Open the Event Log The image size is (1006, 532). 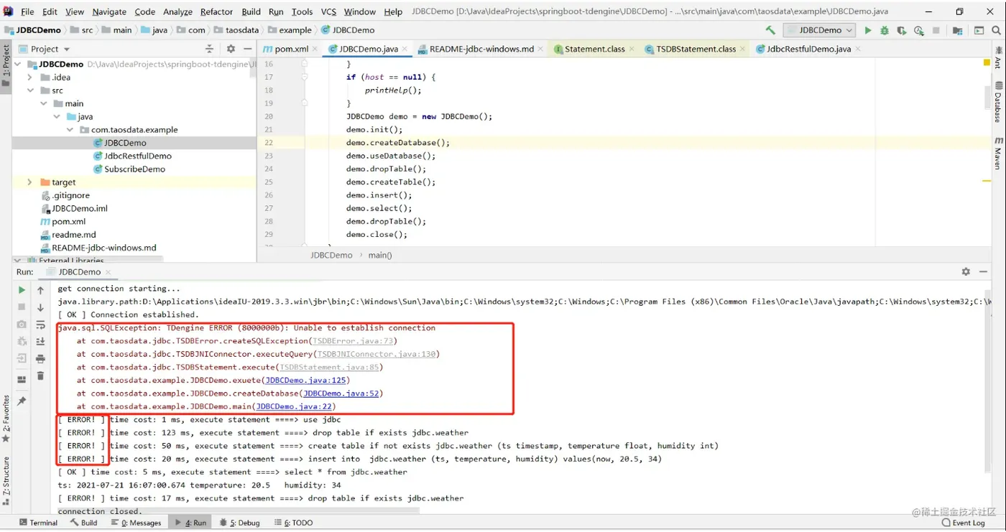click(962, 523)
